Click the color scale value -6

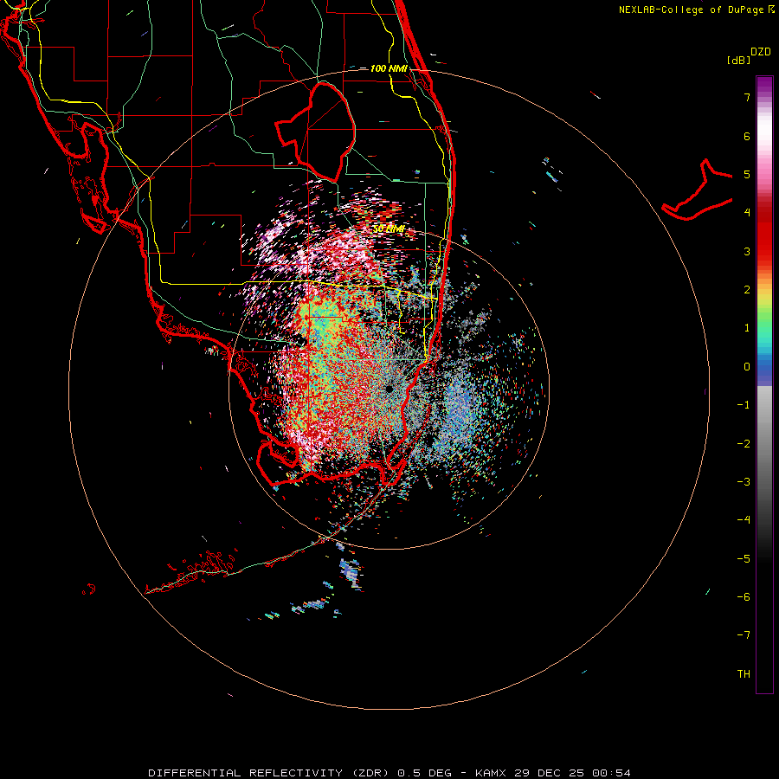coord(744,597)
